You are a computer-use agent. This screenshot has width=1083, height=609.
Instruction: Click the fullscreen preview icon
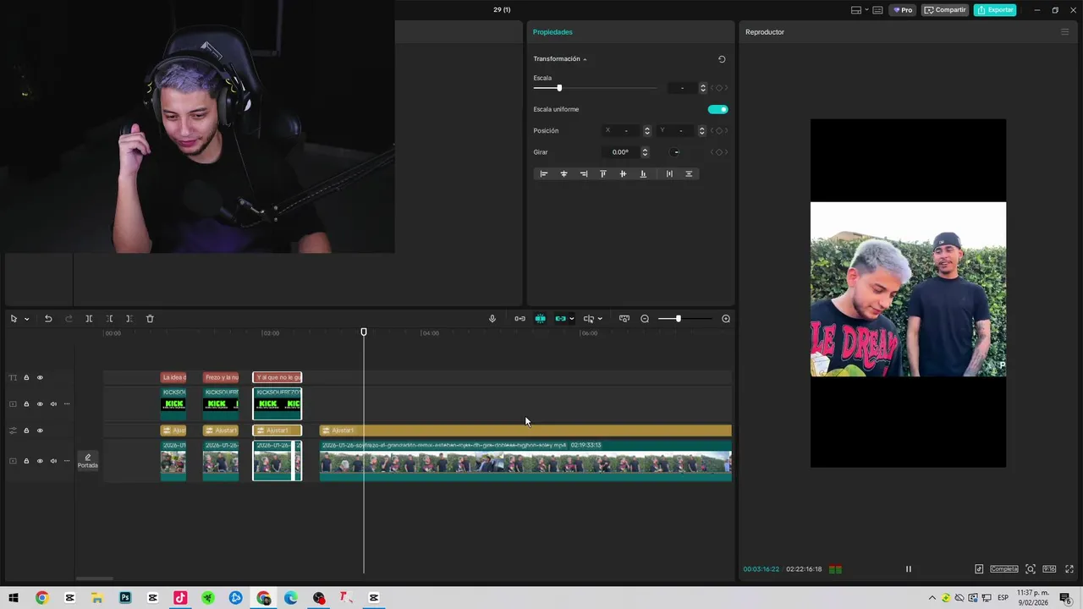1069,569
